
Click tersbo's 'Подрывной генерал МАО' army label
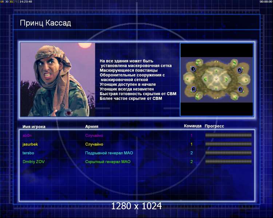click(109, 153)
